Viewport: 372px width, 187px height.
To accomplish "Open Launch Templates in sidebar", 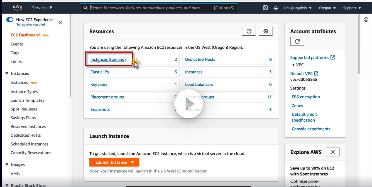I will 27,100.
